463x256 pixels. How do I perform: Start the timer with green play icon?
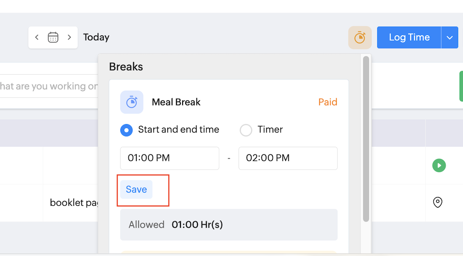pyautogui.click(x=439, y=166)
